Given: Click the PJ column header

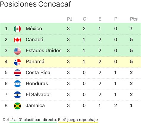Looking at the screenshot, I should tap(70, 19).
